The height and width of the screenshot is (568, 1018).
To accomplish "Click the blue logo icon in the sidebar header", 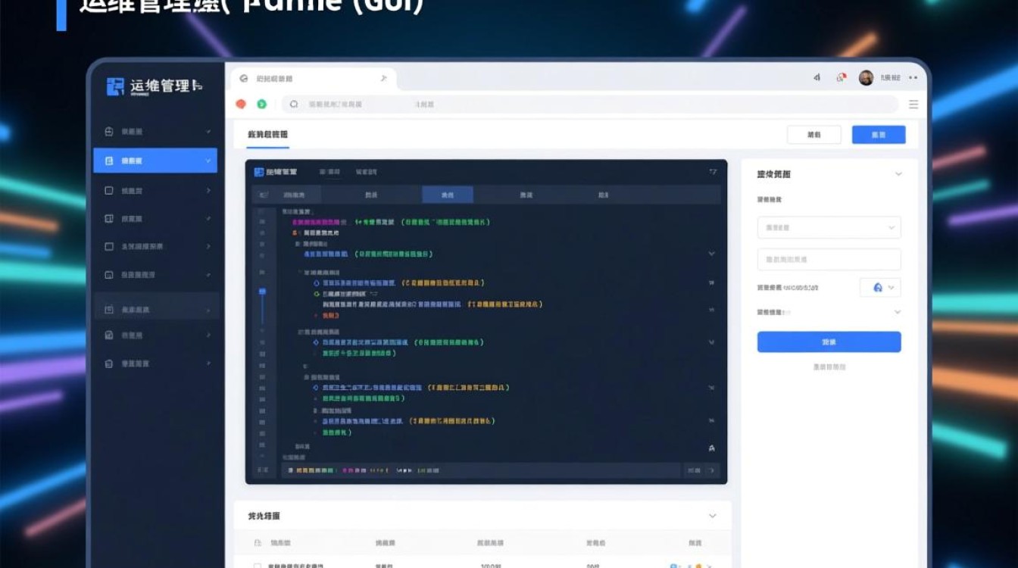I will point(115,86).
